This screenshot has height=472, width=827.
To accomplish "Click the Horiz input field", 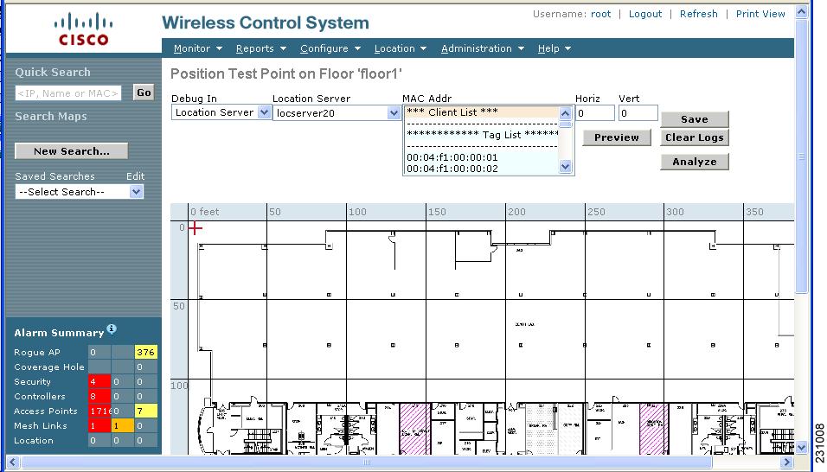I will point(595,113).
